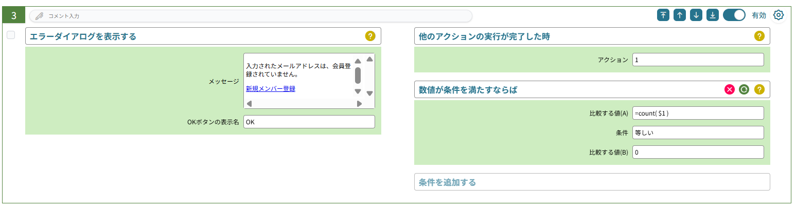Image resolution: width=796 pixels, height=208 pixels.
Task: Open the アクション field showing 1
Action: [698, 60]
